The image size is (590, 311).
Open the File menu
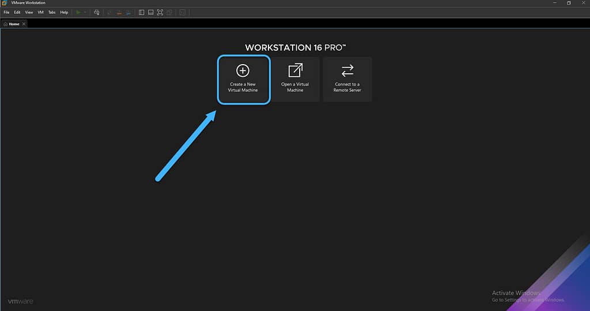coord(6,13)
